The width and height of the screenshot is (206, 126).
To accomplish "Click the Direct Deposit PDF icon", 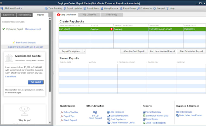I will (x=61, y=120).
